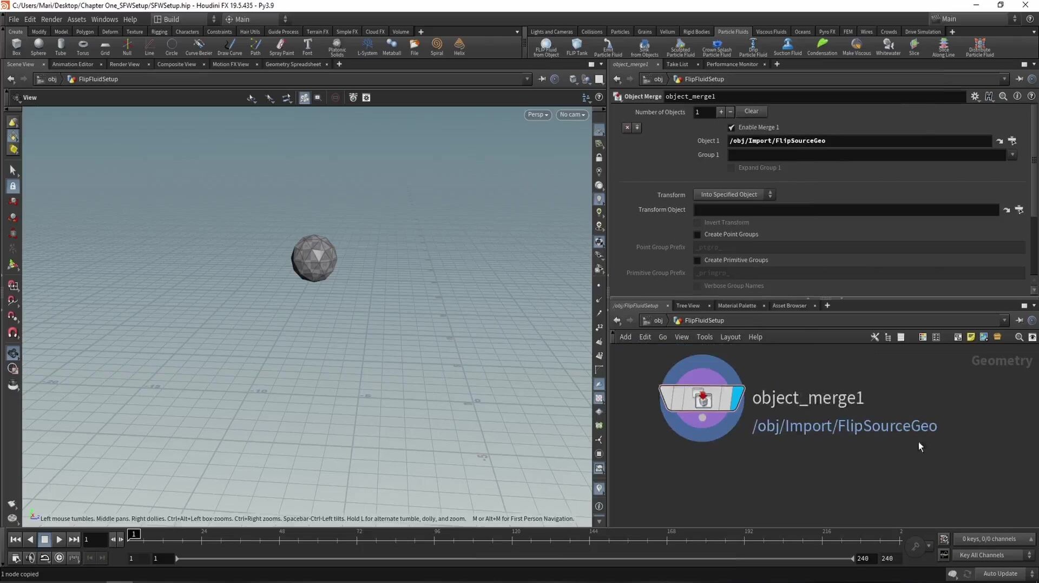
Task: Open the Persp viewport dropdown
Action: tap(537, 115)
